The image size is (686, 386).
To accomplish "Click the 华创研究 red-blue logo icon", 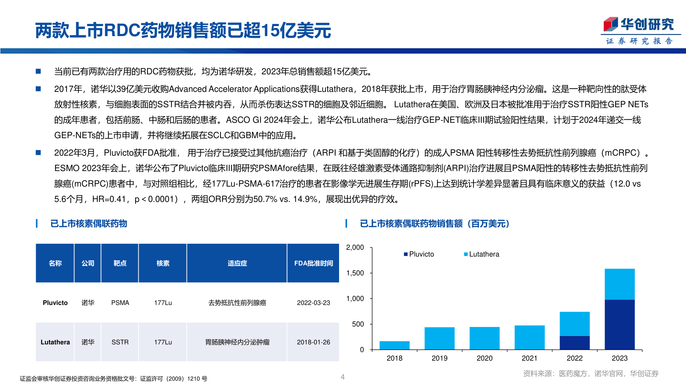I will tap(611, 24).
